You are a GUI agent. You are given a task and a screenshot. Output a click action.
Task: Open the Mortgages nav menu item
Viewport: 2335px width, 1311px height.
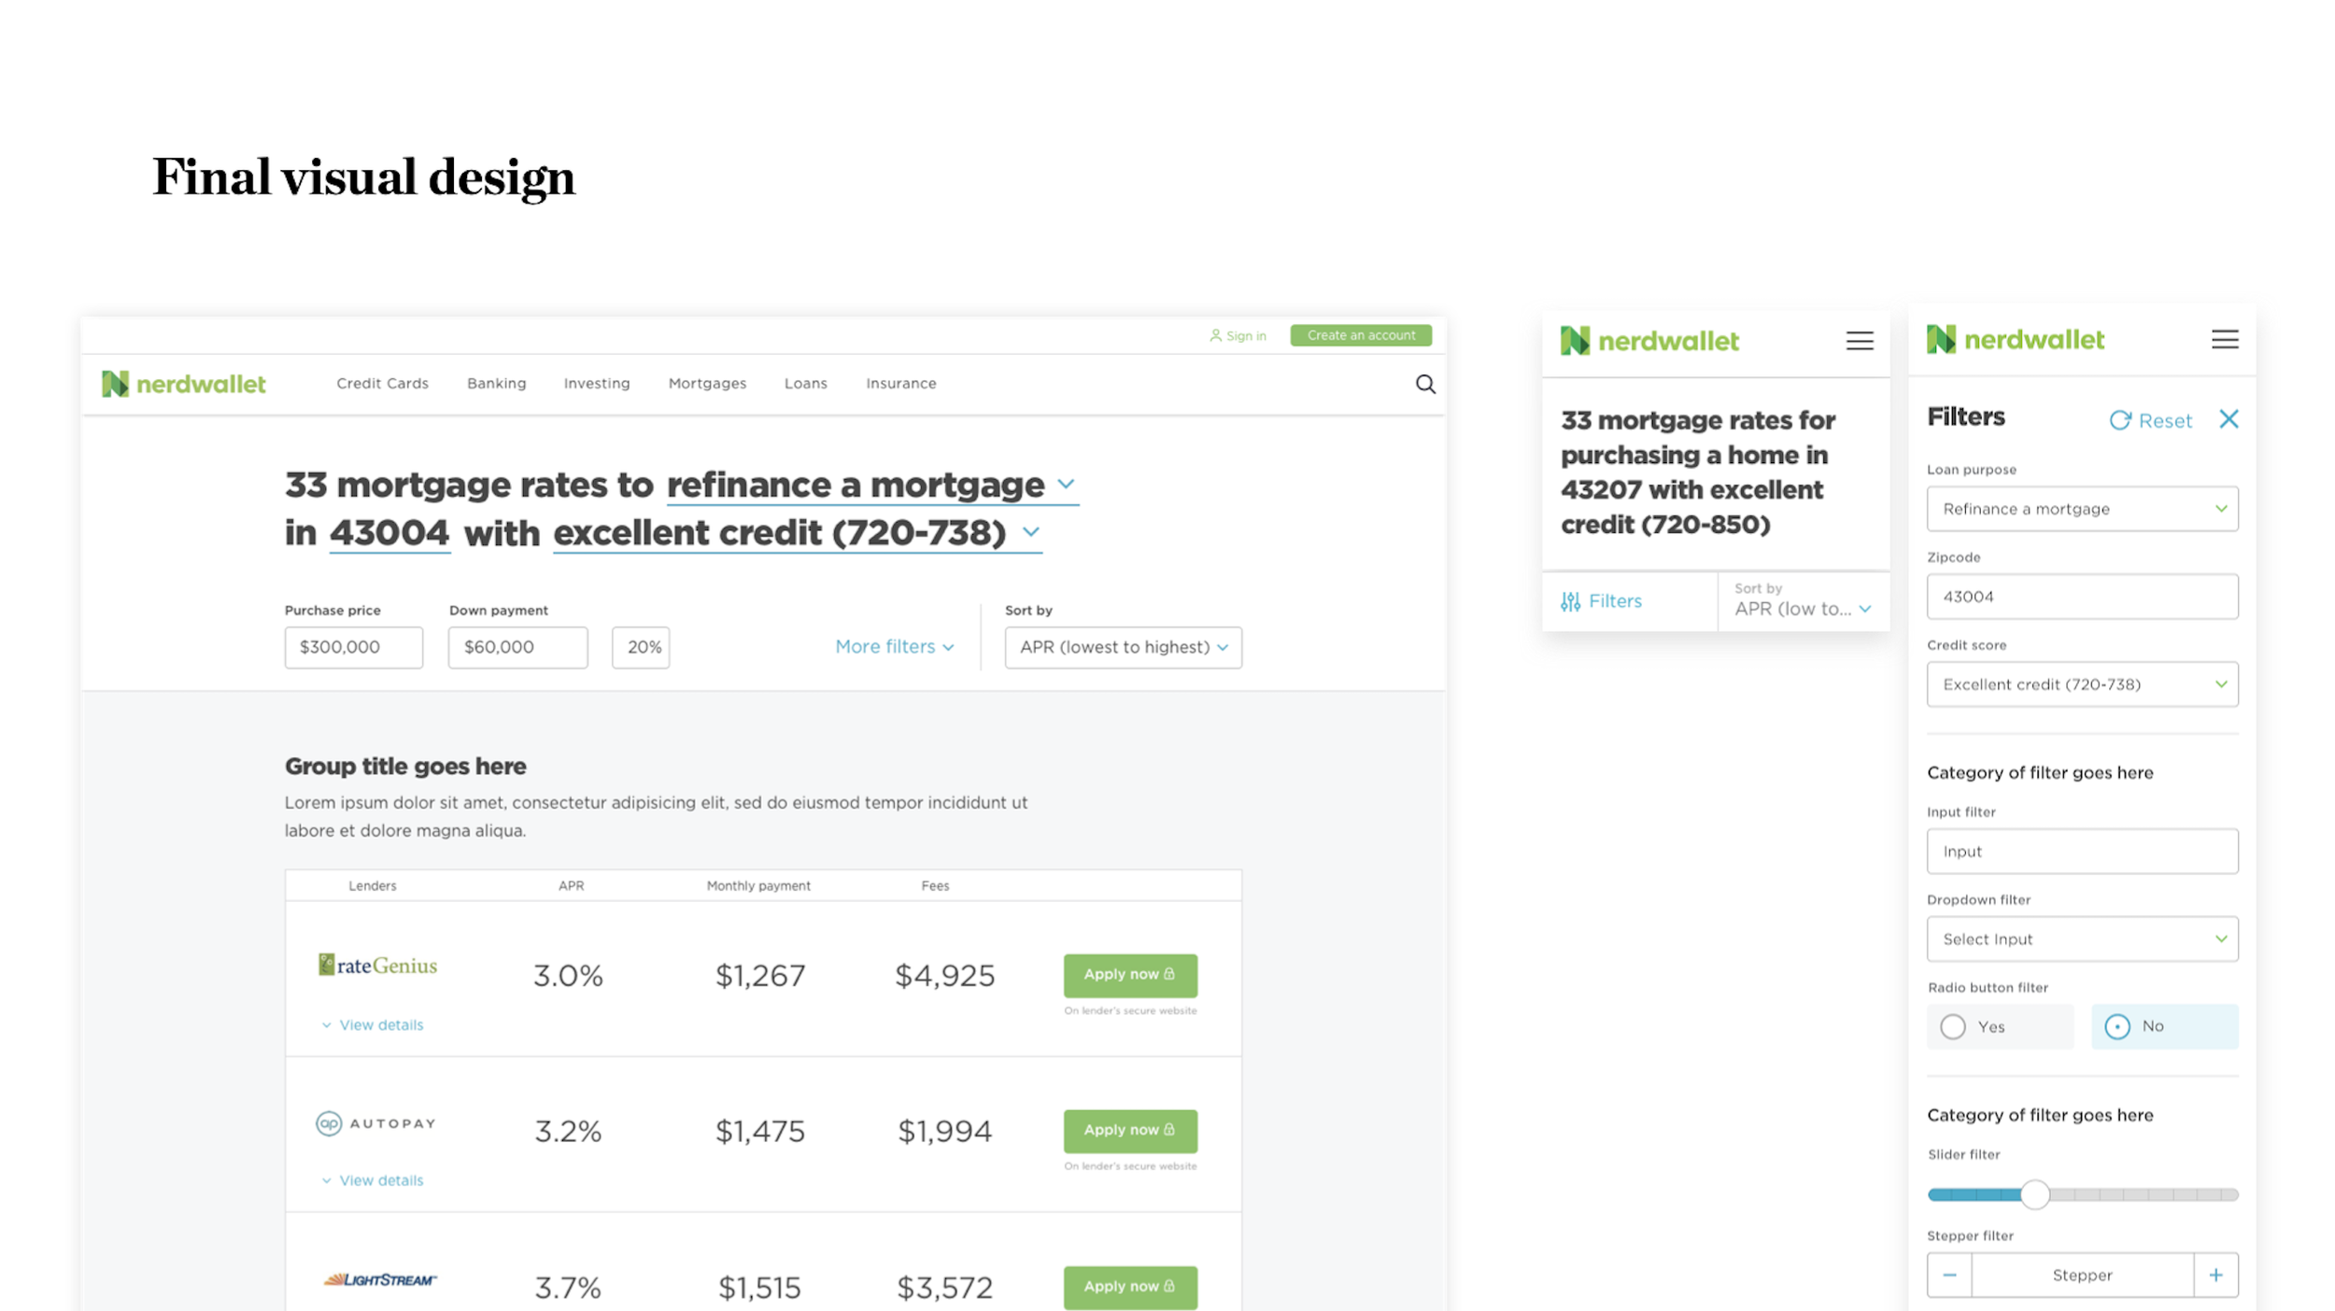[707, 383]
